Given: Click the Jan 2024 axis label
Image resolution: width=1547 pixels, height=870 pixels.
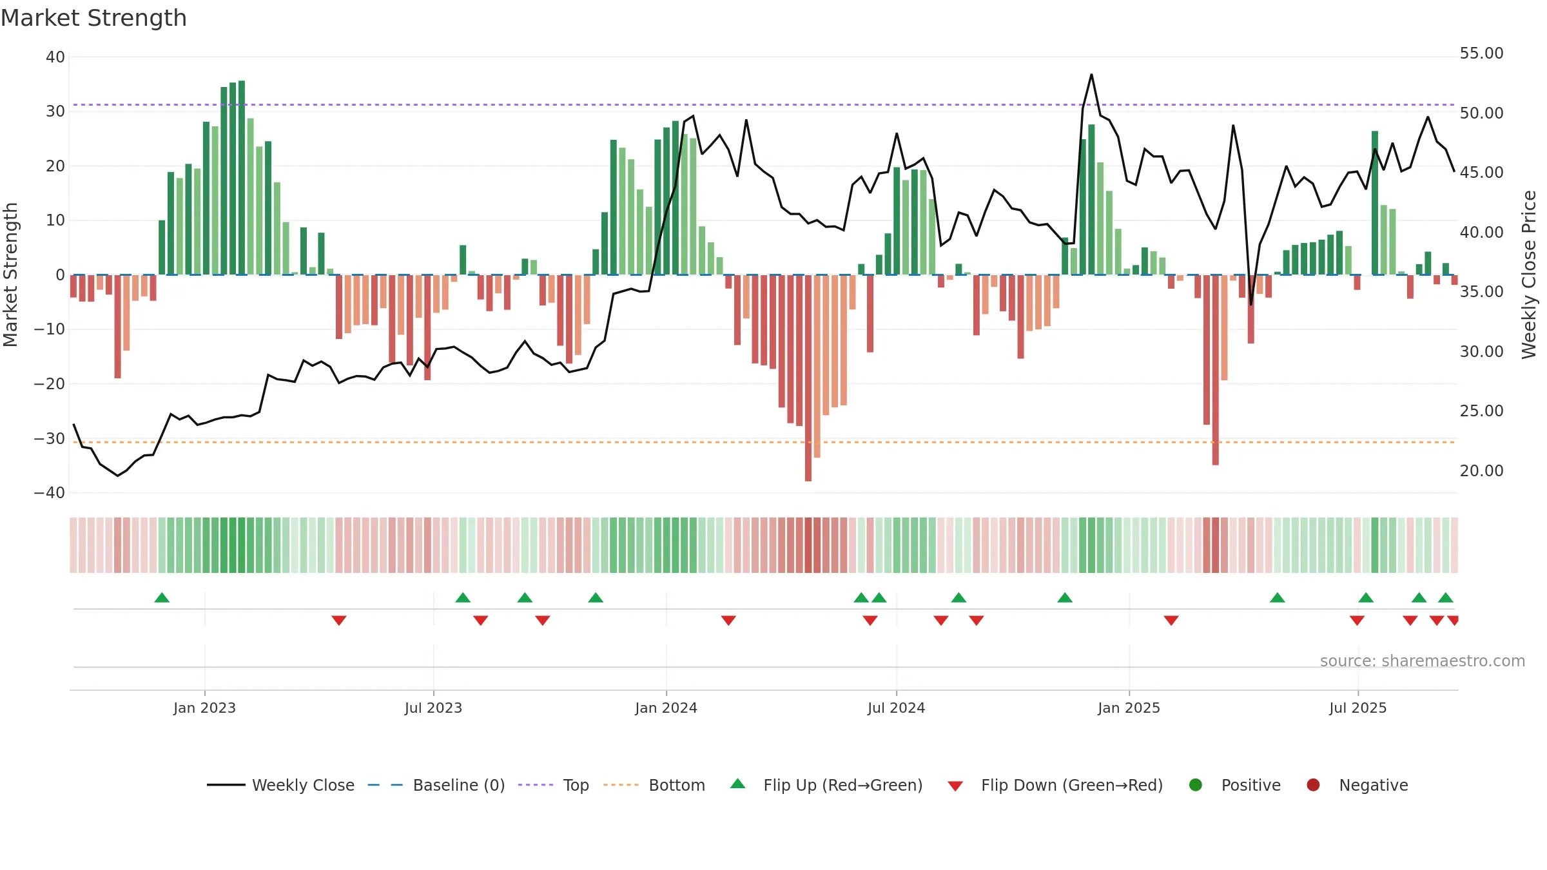Looking at the screenshot, I should click(x=666, y=708).
